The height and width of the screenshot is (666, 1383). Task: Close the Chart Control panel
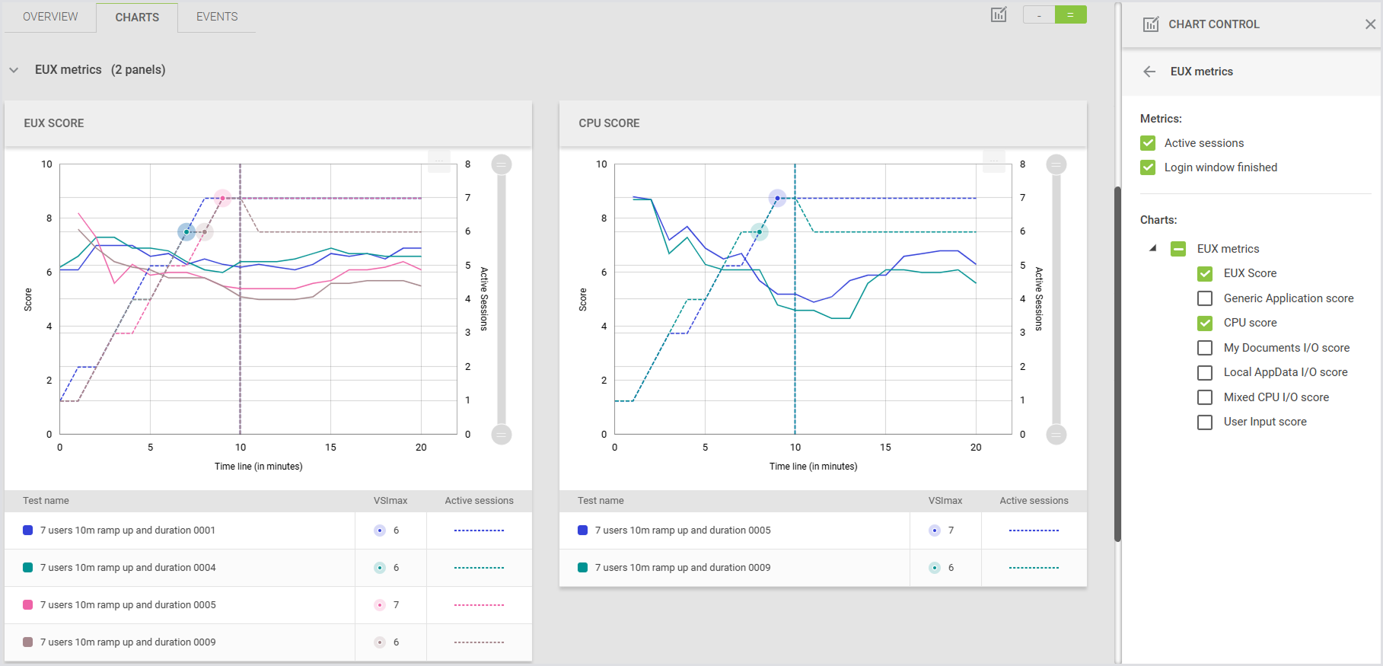(x=1370, y=24)
